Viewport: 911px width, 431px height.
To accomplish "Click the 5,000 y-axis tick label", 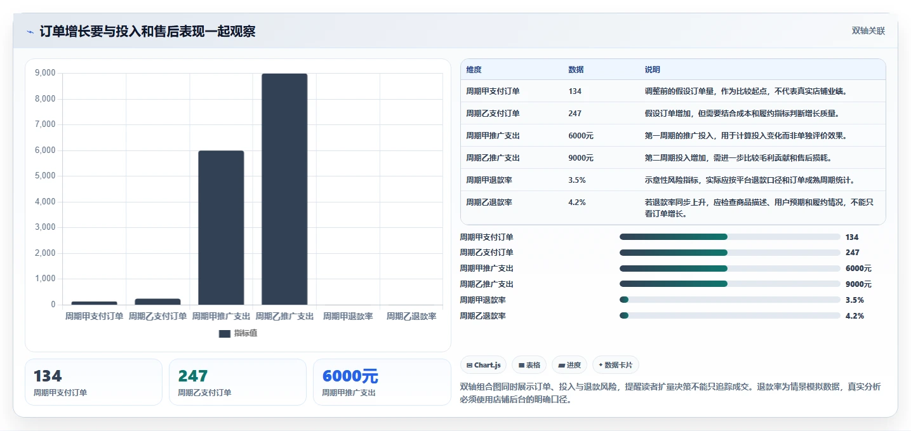I will [x=45, y=176].
